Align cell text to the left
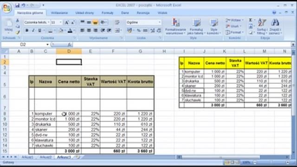 tap(83, 30)
